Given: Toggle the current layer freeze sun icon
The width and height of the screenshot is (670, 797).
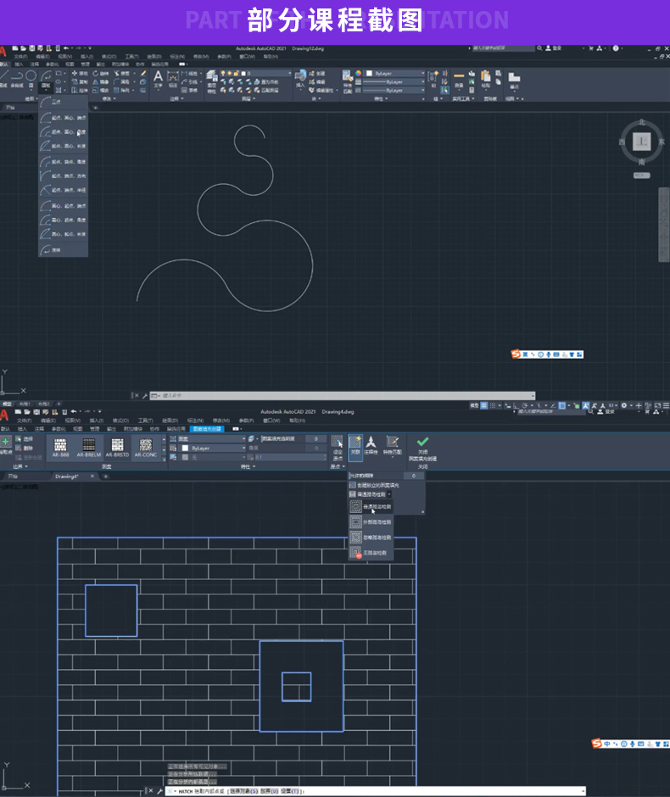Looking at the screenshot, I should click(x=230, y=73).
